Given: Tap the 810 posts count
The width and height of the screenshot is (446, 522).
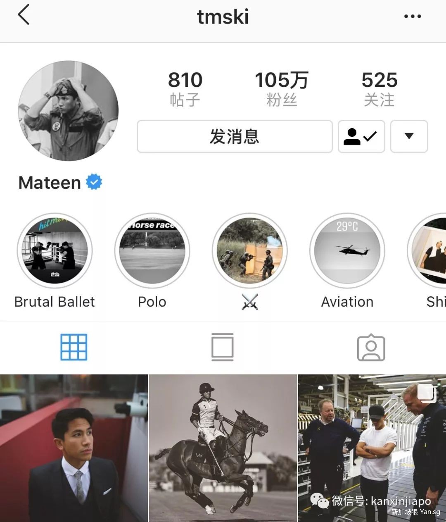Looking at the screenshot, I should point(185,88).
